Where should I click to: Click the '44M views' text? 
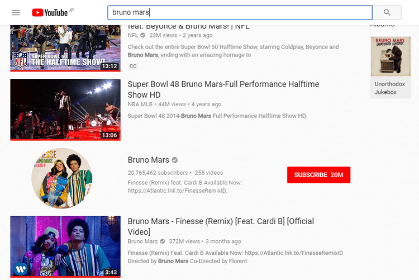(x=172, y=105)
